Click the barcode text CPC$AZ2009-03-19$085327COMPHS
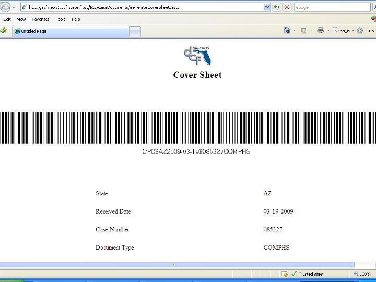Viewport: 376px width, 282px height. [x=197, y=151]
